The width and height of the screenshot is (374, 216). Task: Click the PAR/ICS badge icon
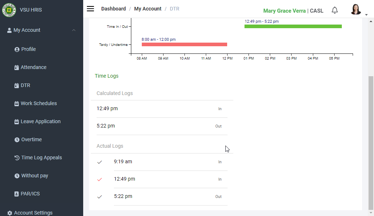(x=17, y=194)
